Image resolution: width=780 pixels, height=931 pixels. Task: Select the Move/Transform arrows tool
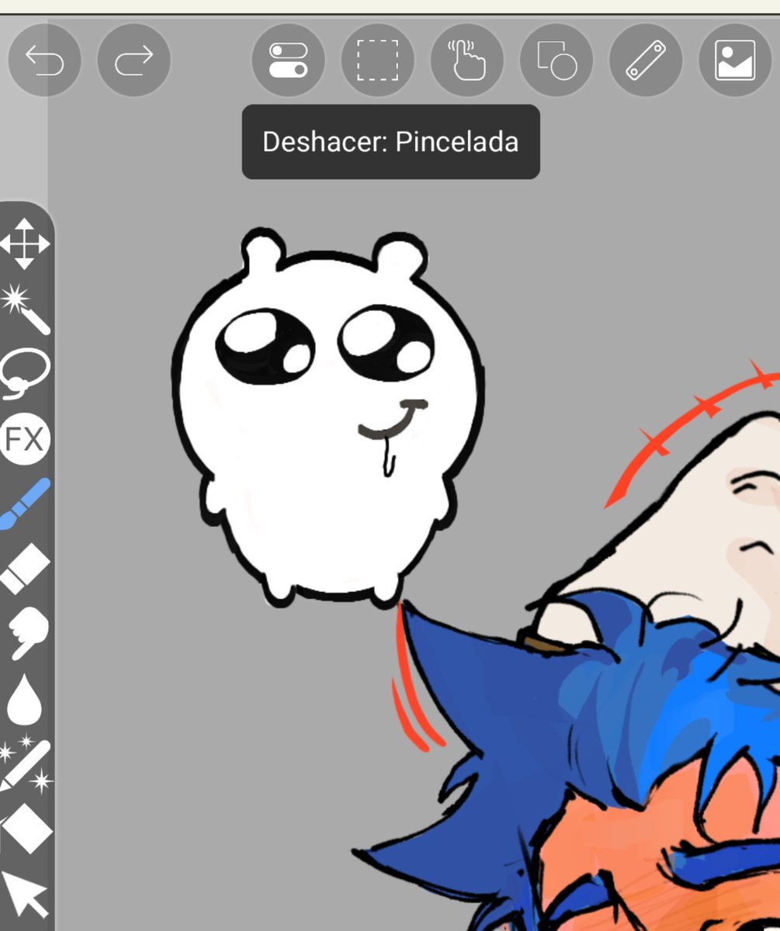(25, 244)
